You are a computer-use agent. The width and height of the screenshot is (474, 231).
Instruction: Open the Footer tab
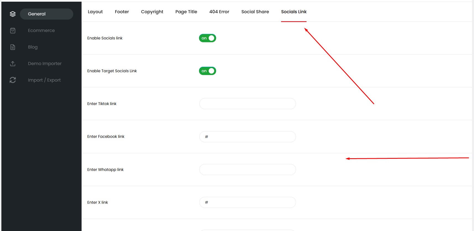click(122, 12)
